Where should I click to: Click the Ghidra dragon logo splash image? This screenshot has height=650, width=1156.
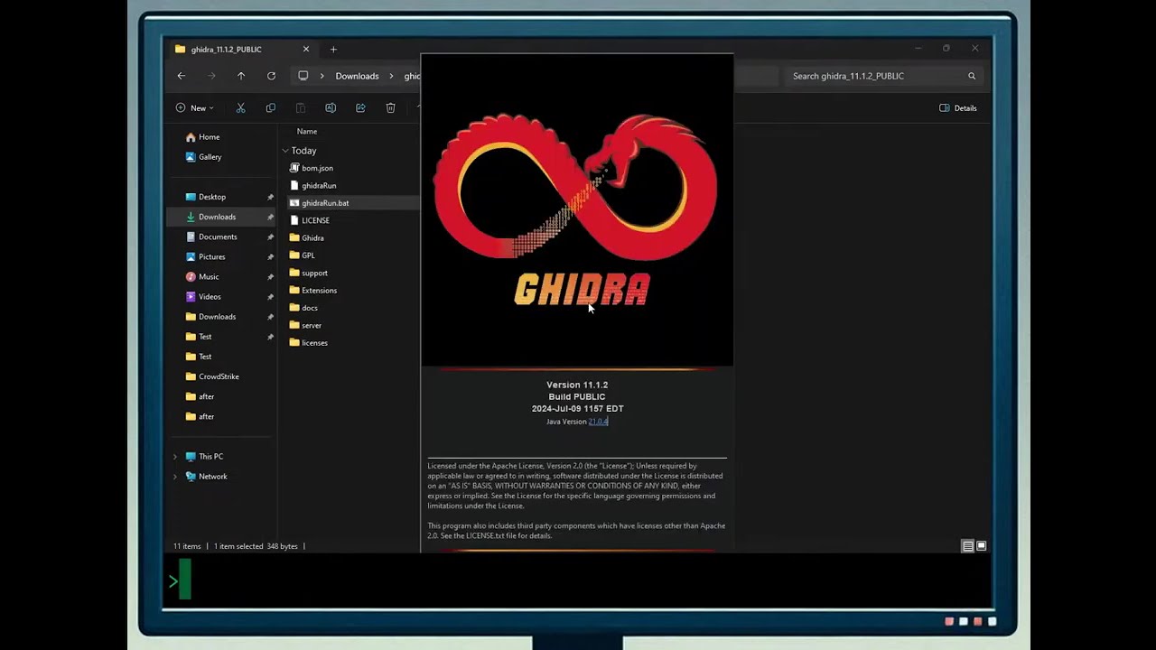[x=576, y=209]
